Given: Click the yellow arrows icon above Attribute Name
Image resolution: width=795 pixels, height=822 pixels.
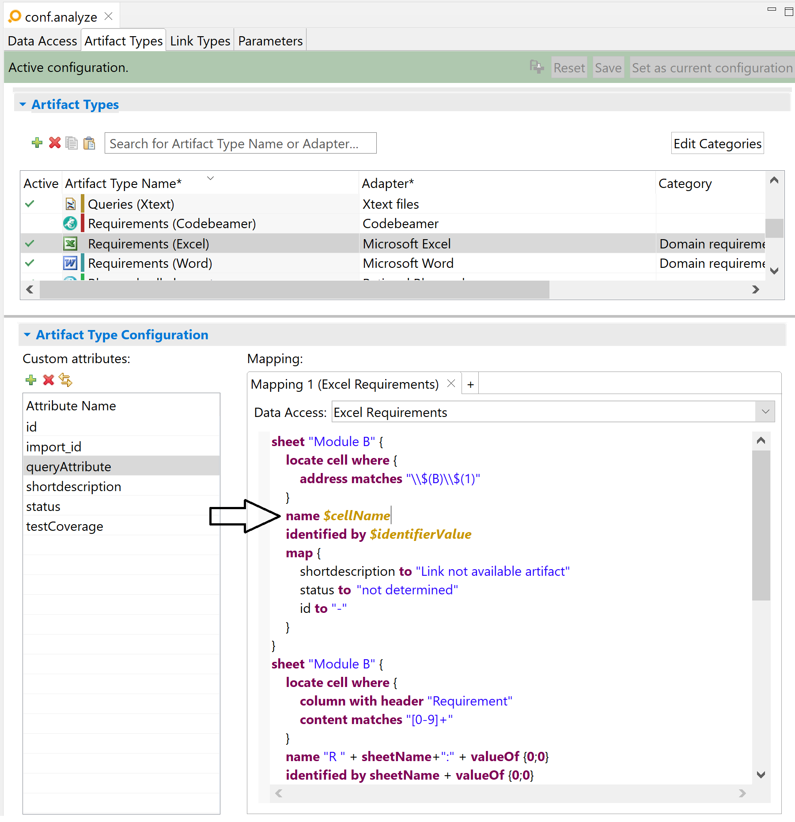Looking at the screenshot, I should pos(66,380).
